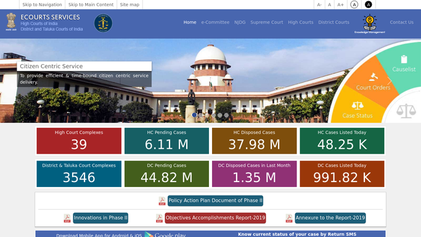
Task: Open PDF icon beside Annexure to the Report-2019
Action: click(289, 218)
